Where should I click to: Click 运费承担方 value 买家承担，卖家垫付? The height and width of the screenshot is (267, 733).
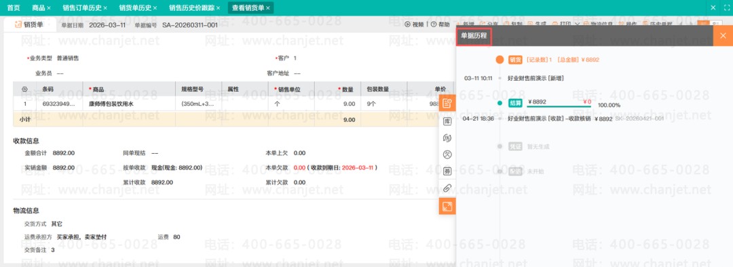pos(81,237)
